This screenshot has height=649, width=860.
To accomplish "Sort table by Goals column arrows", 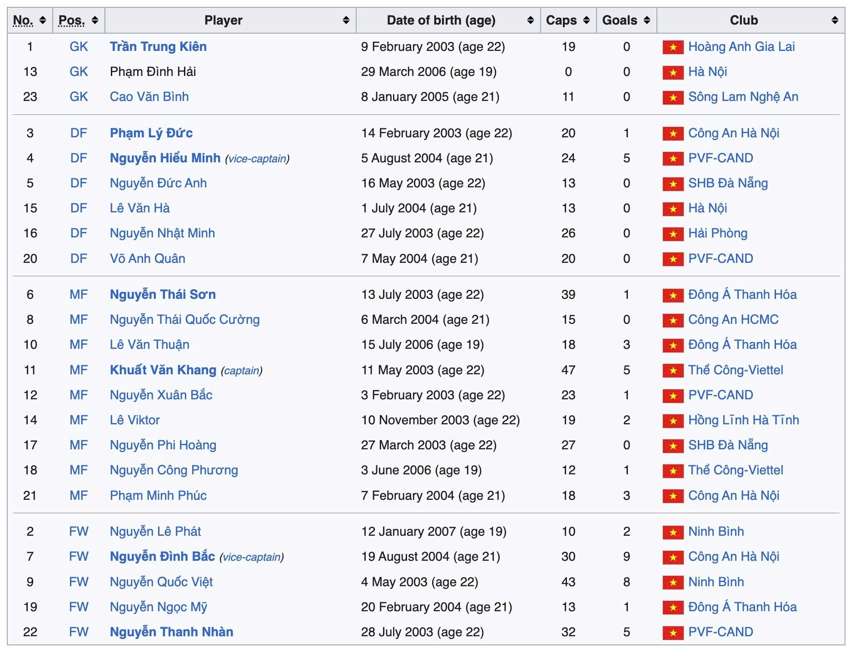I will click(x=647, y=20).
